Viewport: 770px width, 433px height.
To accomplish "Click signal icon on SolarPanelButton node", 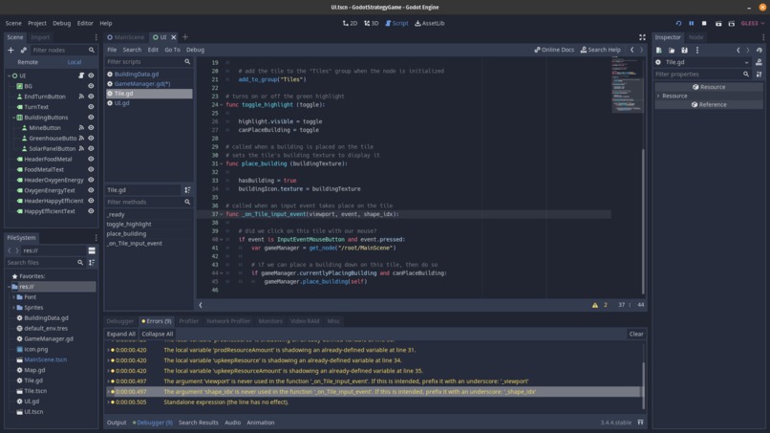I will (81, 148).
